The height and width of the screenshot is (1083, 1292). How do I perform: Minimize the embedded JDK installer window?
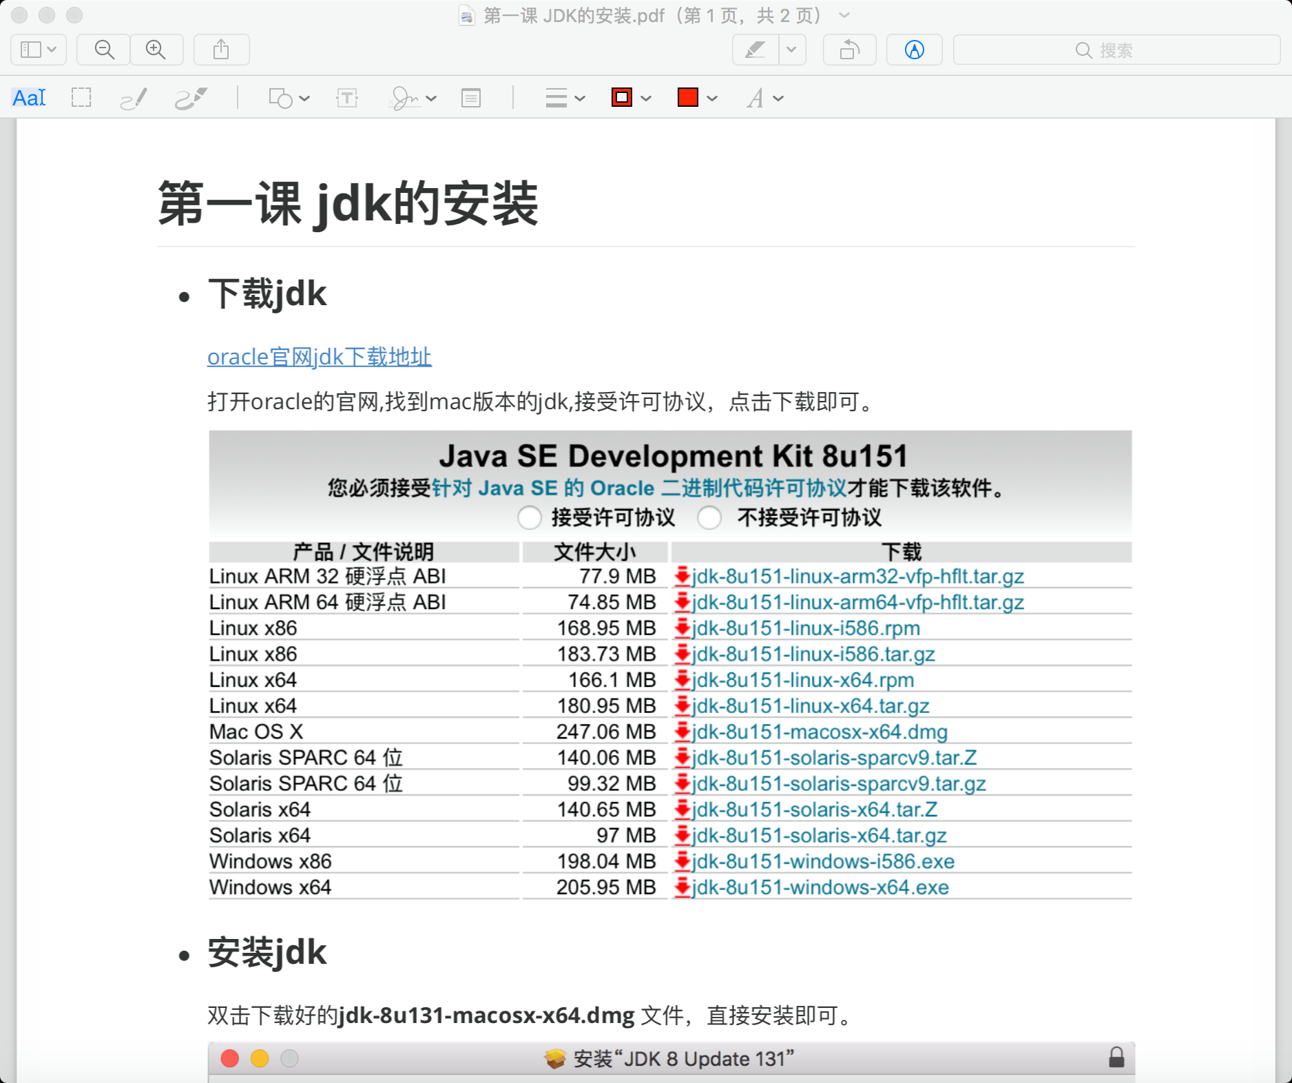(x=260, y=1058)
